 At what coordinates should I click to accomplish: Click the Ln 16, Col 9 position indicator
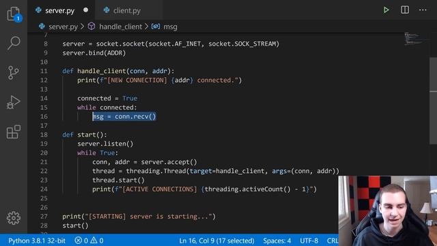[x=216, y=241]
